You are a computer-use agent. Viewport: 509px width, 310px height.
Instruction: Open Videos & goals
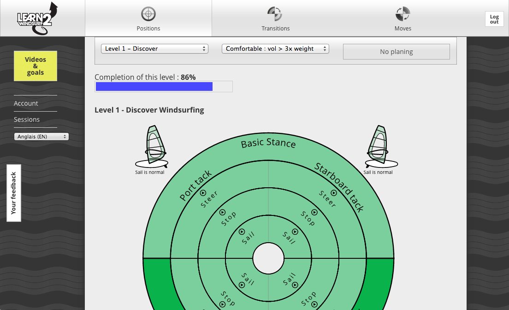(36, 66)
